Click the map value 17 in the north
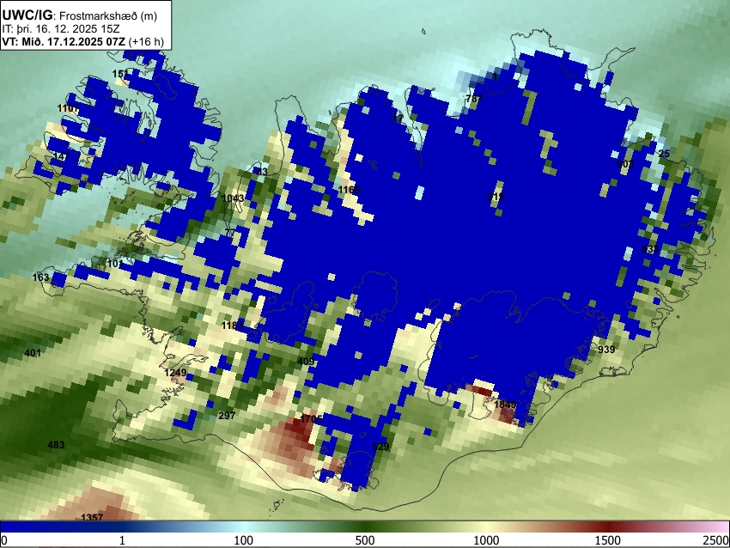 398,119
